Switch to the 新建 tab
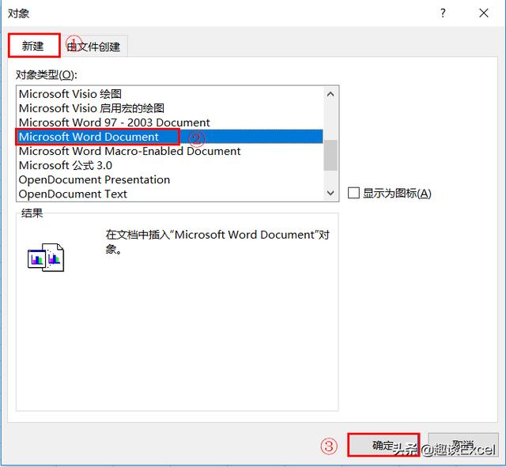Image resolution: width=506 pixels, height=467 pixels. pyautogui.click(x=34, y=46)
